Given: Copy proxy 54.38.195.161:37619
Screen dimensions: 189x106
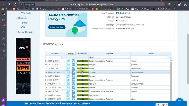Looking at the screenshot, I should [x=68, y=72].
